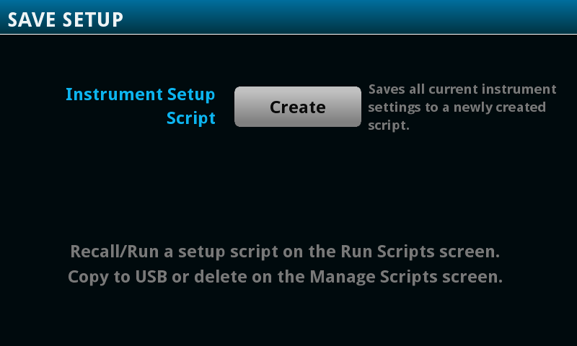577x346 pixels.
Task: Click the SAVE SETUP screen title
Action: tap(66, 19)
